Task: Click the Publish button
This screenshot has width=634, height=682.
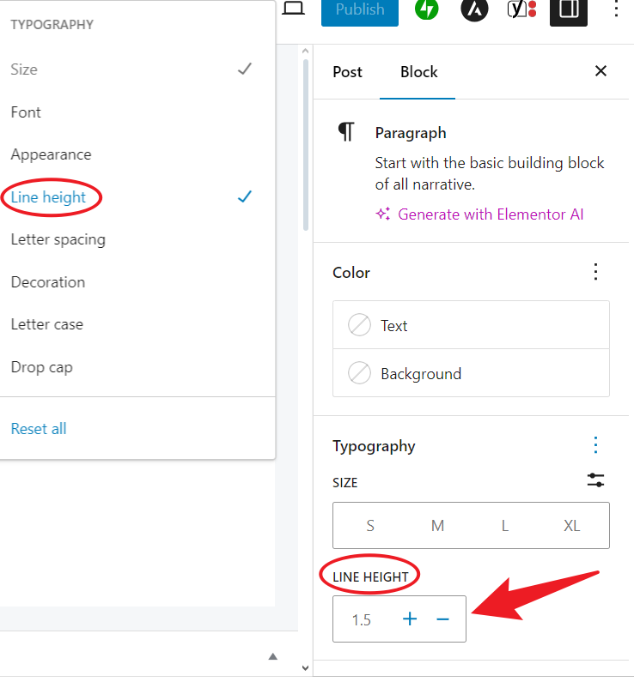Action: tap(360, 10)
